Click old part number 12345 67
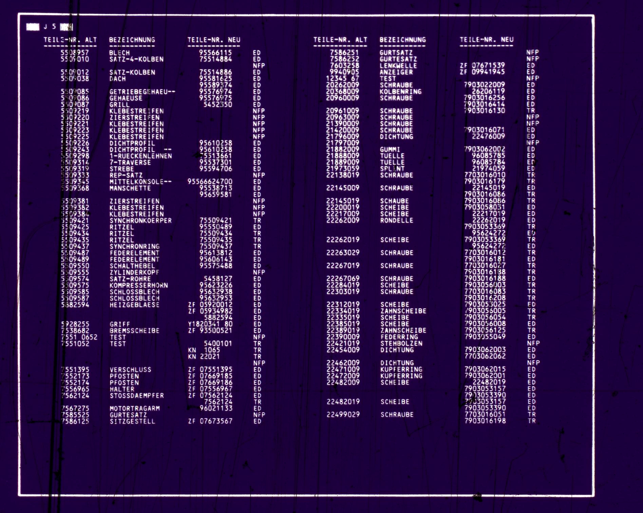 (x=343, y=78)
